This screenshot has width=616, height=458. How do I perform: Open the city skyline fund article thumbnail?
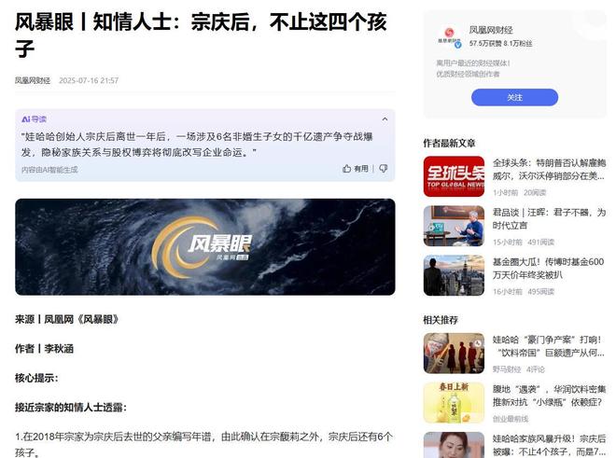click(454, 275)
